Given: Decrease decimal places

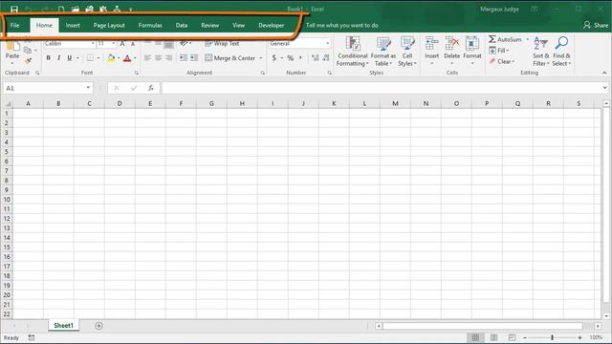Looking at the screenshot, I should [x=326, y=58].
